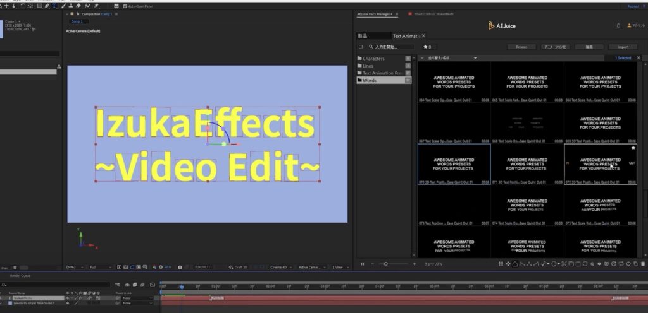This screenshot has width=648, height=313.
Task: Switch to the Text Animation tab
Action: click(408, 36)
